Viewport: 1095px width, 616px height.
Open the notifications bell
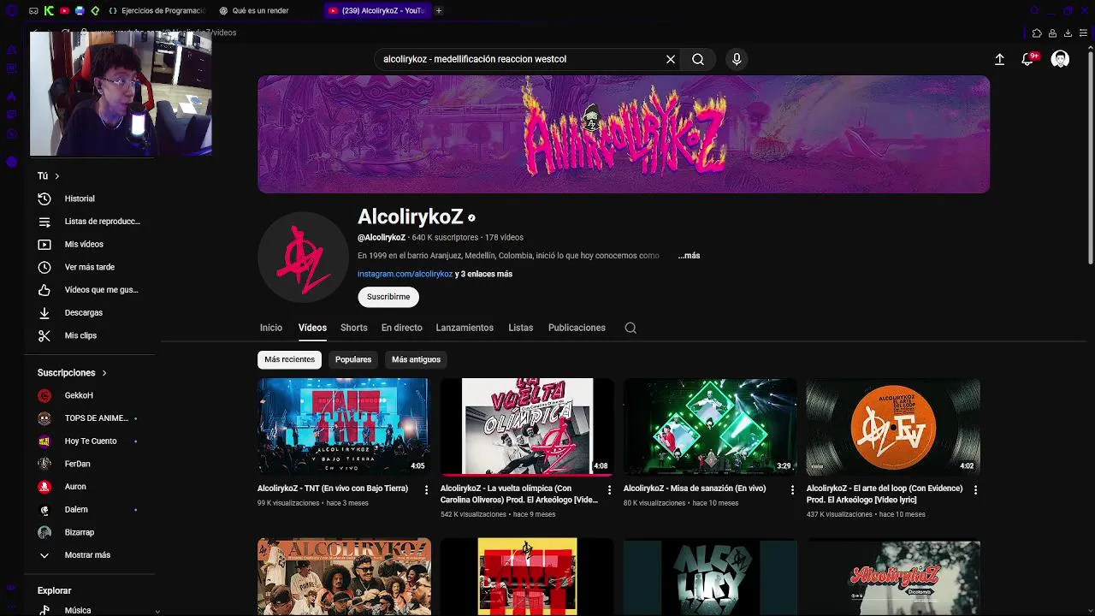(1028, 59)
